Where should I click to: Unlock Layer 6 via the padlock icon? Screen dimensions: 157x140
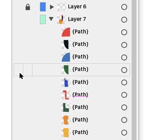coord(28,7)
